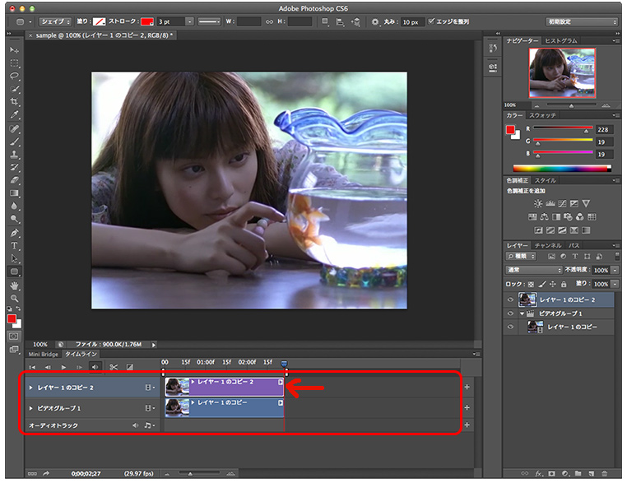
Task: Select the Eyedropper tool
Action: (14, 114)
